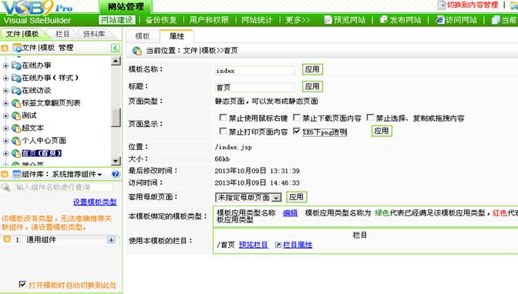Click the 栏目属性 small icon
The image size is (518, 294).
[x=278, y=245]
